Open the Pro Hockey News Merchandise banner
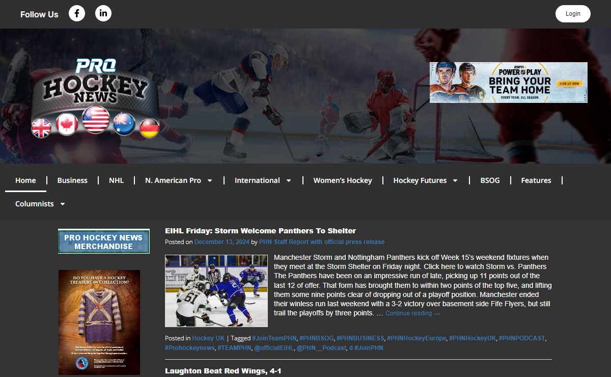 104,241
